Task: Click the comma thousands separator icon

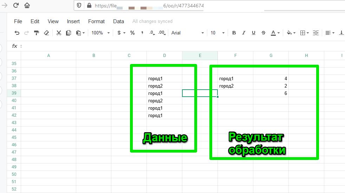Action: [142, 33]
